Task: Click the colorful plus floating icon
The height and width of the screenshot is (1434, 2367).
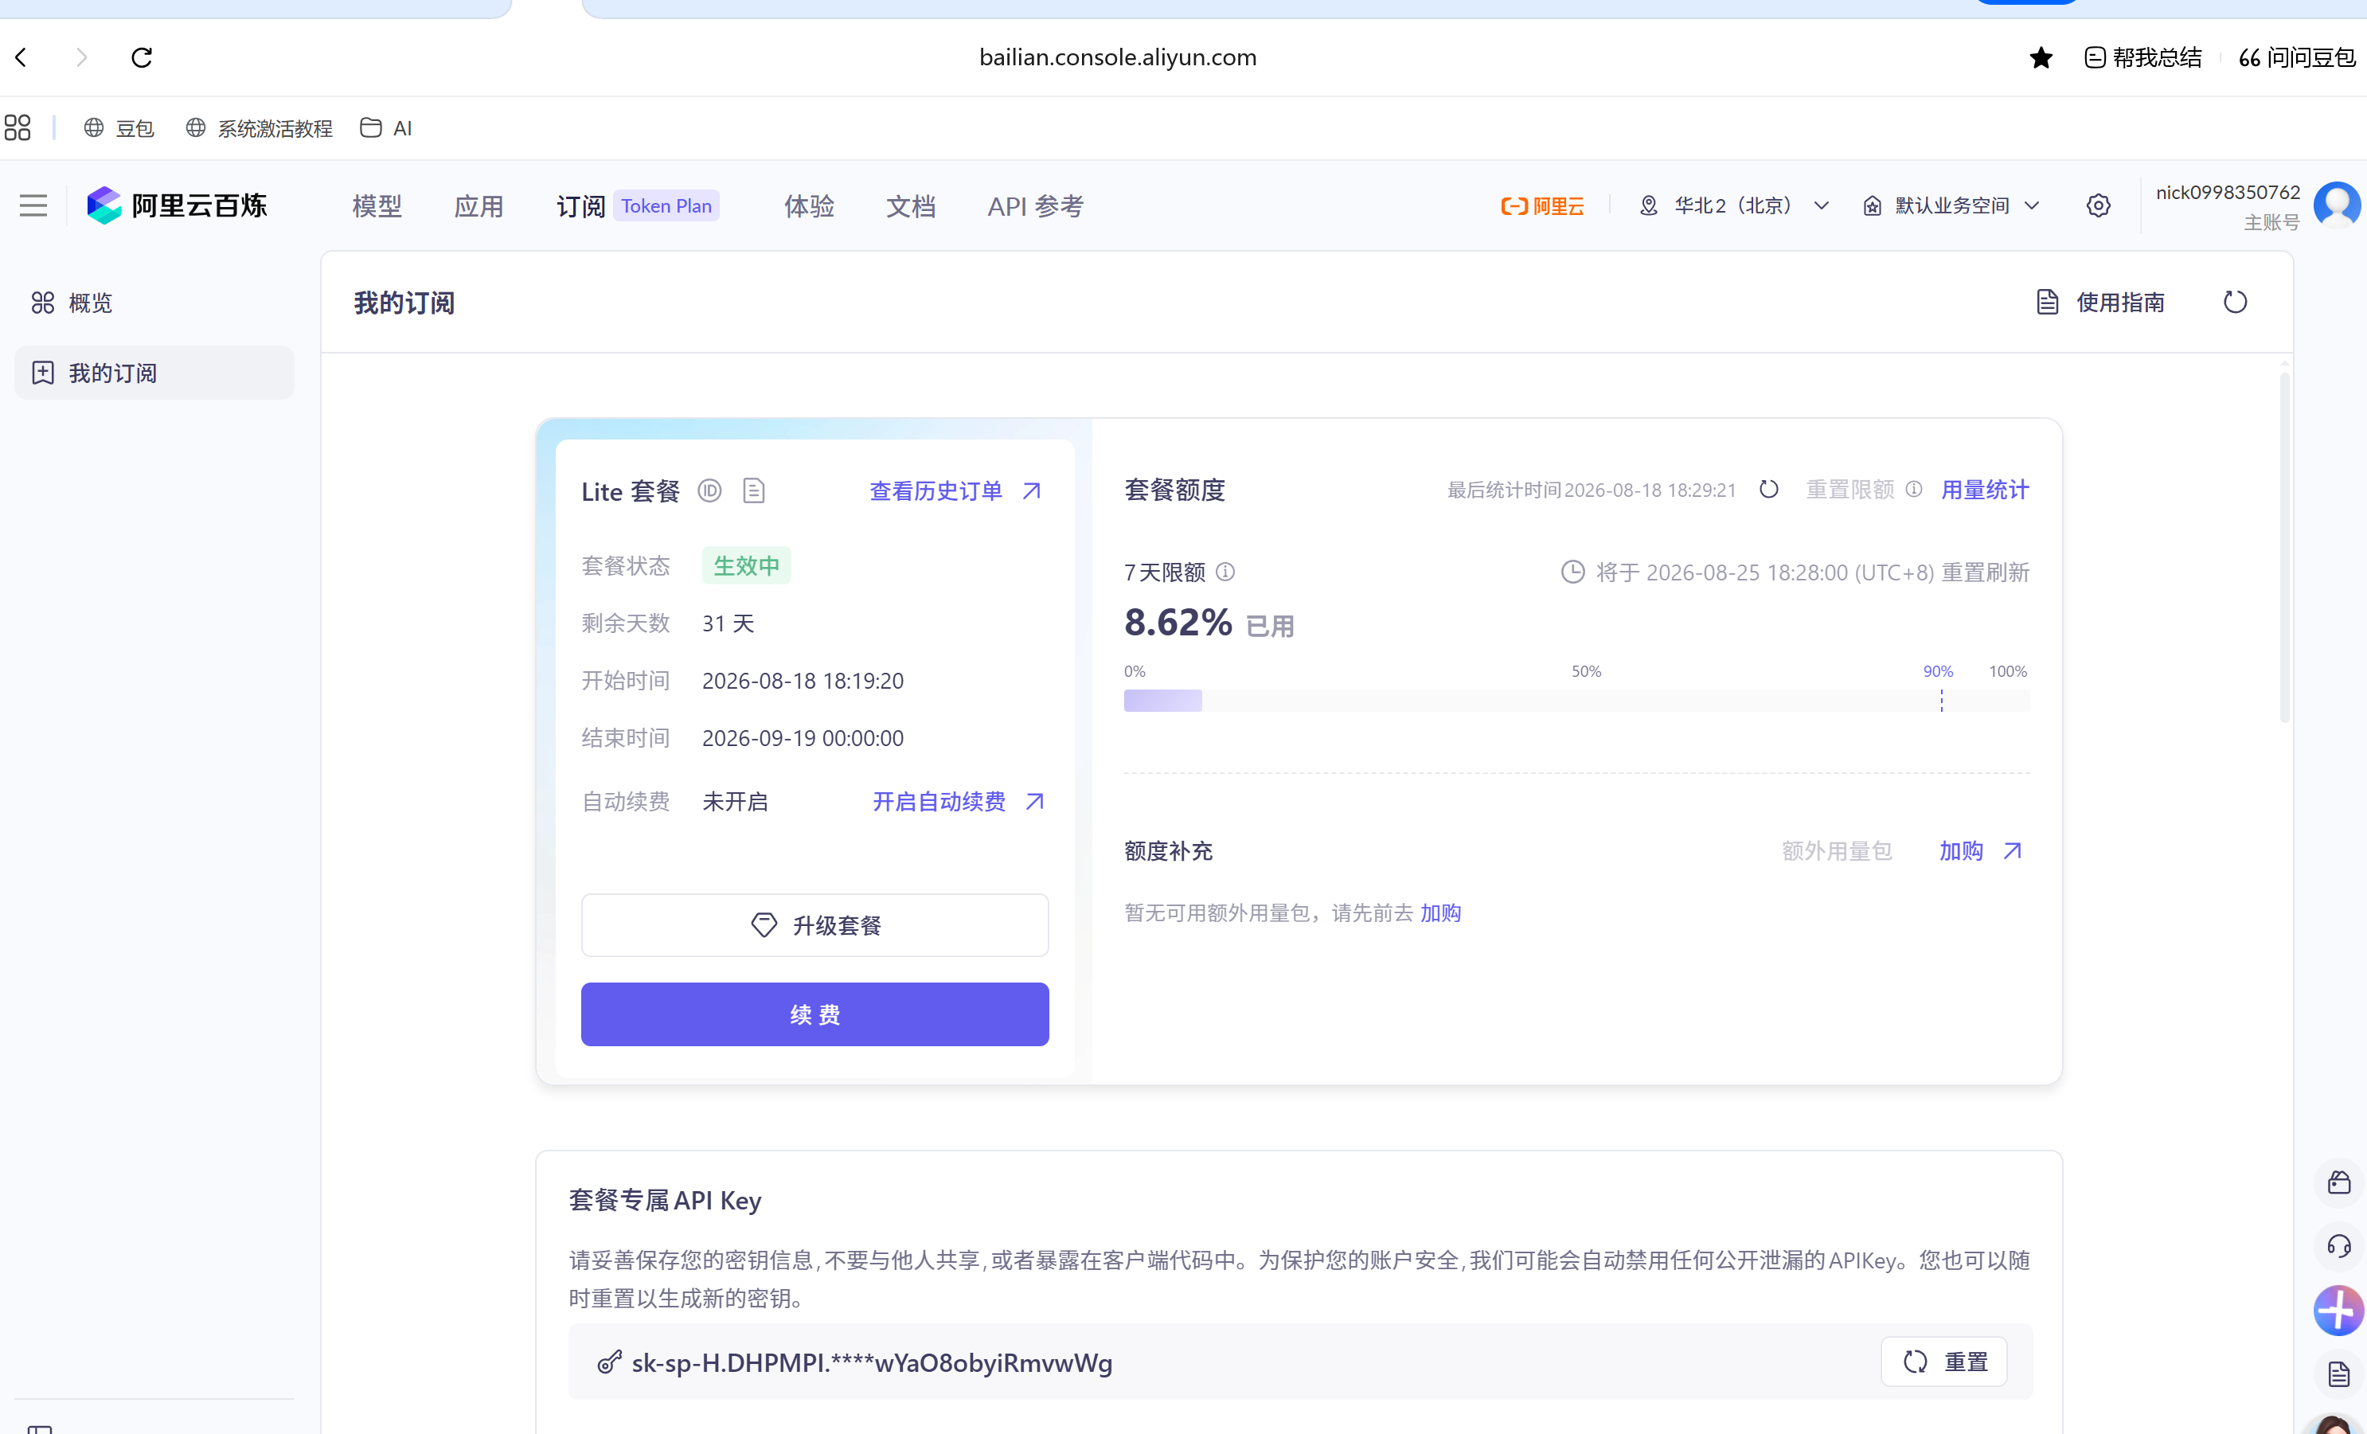Action: point(2339,1310)
